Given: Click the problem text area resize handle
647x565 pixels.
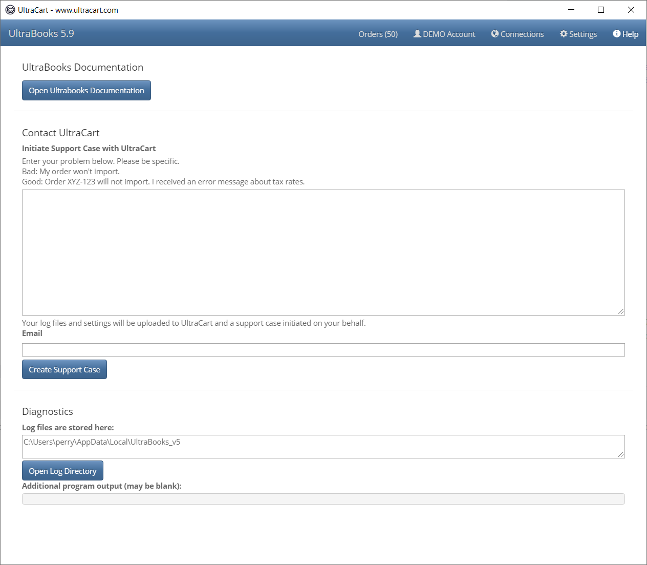Looking at the screenshot, I should tap(621, 311).
